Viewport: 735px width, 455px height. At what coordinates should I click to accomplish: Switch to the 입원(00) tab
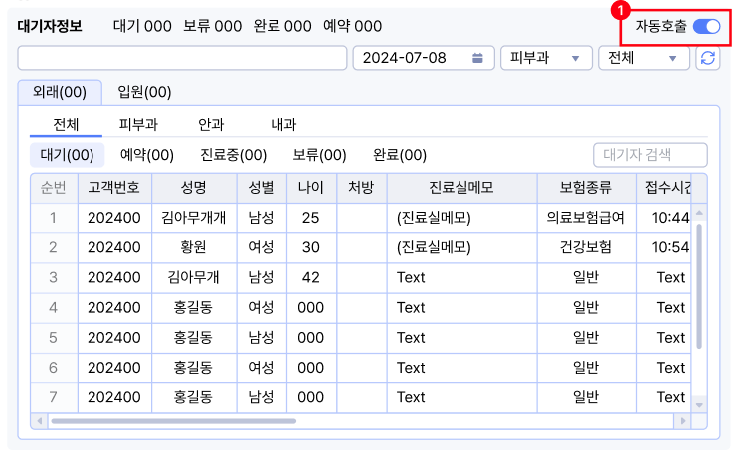144,92
